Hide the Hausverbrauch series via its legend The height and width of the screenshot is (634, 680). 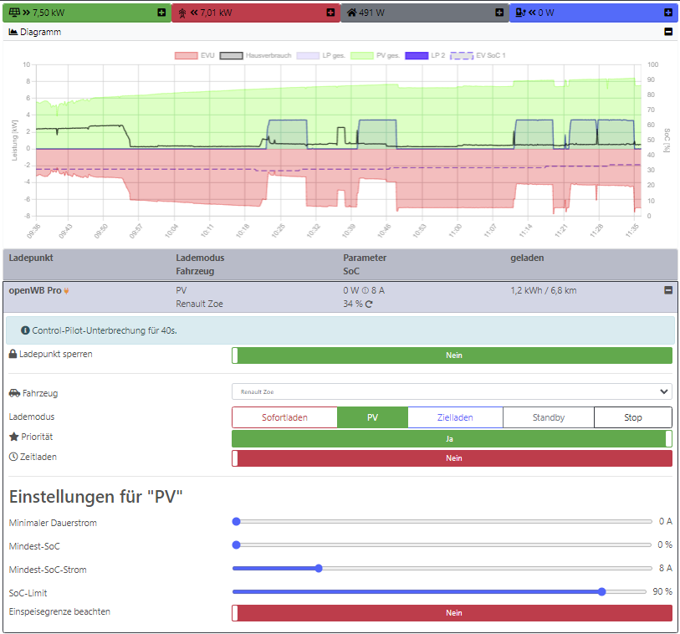pyautogui.click(x=255, y=55)
